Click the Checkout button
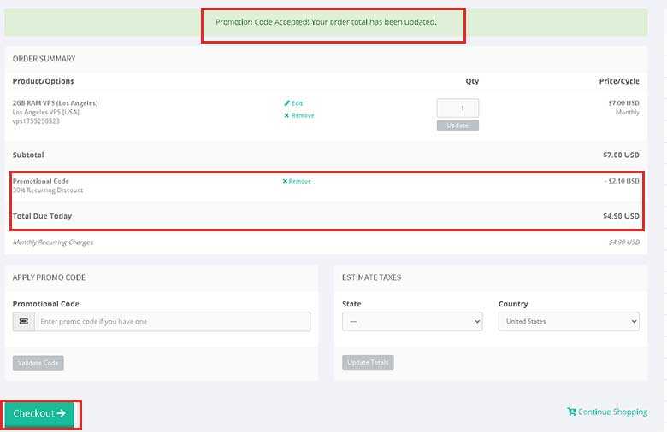Image resolution: width=667 pixels, height=432 pixels. [x=38, y=415]
